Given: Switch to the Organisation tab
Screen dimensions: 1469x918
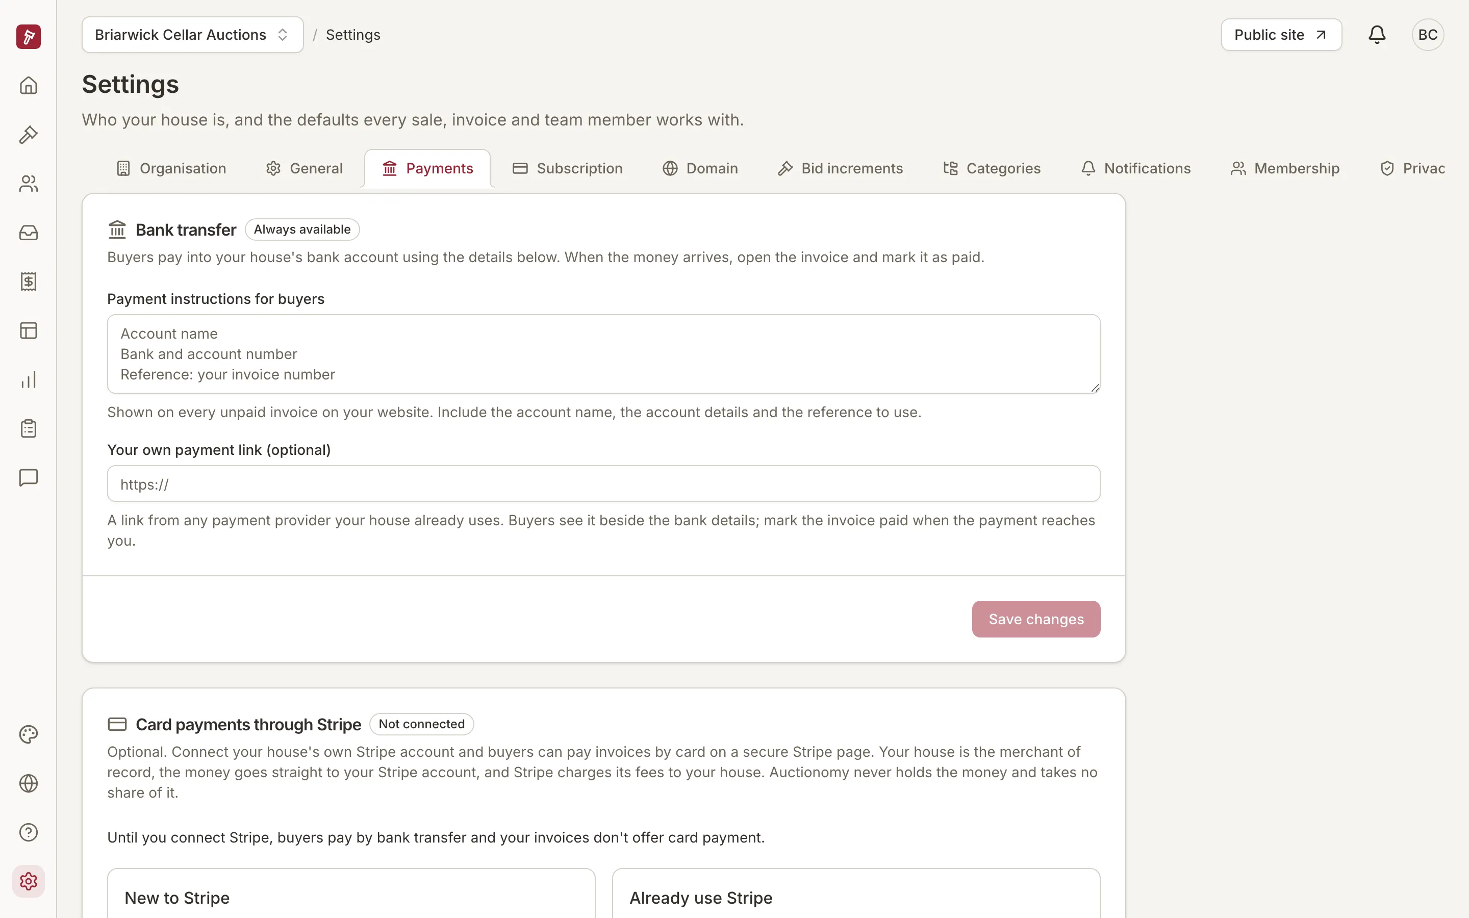Looking at the screenshot, I should [x=171, y=168].
